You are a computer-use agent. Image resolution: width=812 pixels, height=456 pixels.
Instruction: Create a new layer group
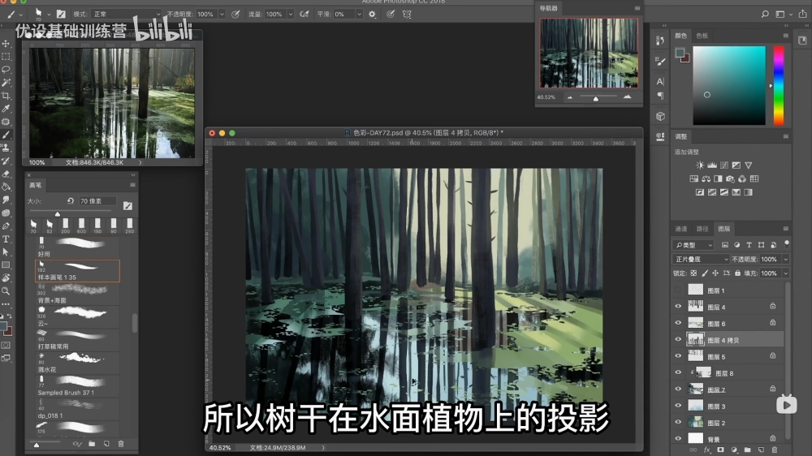747,450
